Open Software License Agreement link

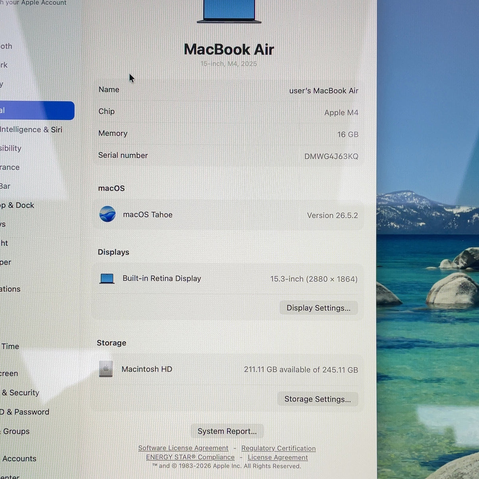coord(183,448)
